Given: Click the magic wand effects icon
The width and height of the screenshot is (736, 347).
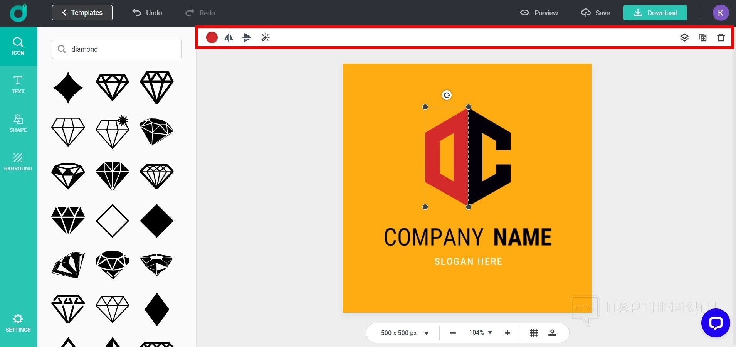Looking at the screenshot, I should point(265,37).
